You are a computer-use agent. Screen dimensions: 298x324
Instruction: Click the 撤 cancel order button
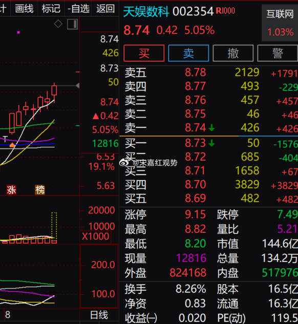click(x=233, y=53)
